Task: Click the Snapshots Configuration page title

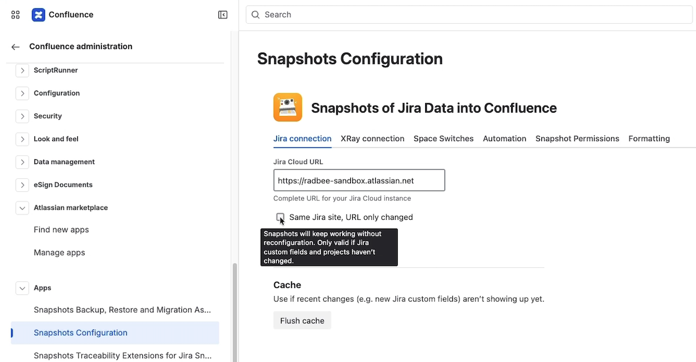Action: point(350,59)
